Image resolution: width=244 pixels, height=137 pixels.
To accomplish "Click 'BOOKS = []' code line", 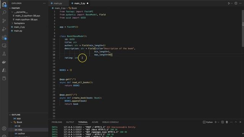I will click(66, 70).
